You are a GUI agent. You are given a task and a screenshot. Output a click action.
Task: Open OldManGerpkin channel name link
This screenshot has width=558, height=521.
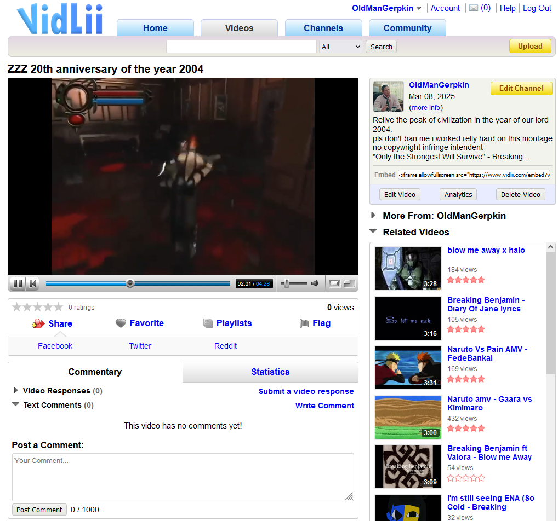coord(439,85)
